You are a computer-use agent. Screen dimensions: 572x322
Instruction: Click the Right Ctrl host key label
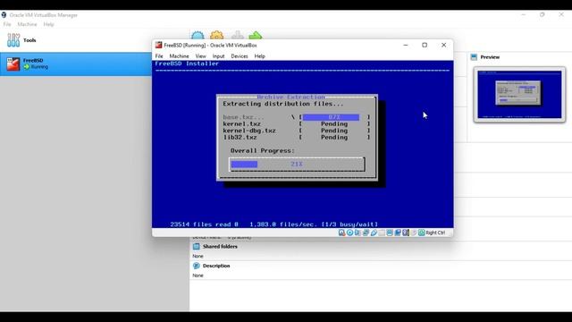pos(435,233)
